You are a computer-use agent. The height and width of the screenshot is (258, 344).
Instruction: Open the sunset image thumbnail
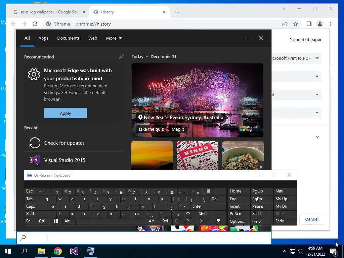(x=152, y=156)
